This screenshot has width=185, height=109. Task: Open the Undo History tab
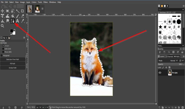[x=7, y=38]
